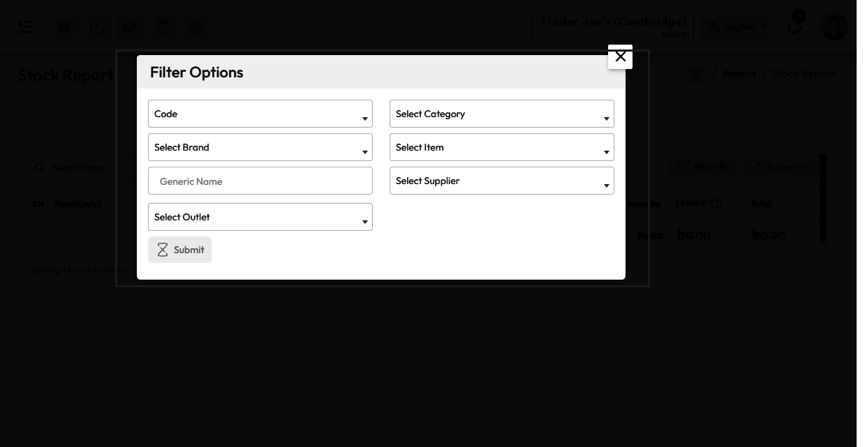This screenshot has height=447, width=865.
Task: Close the Filter Options dialog
Action: (620, 56)
